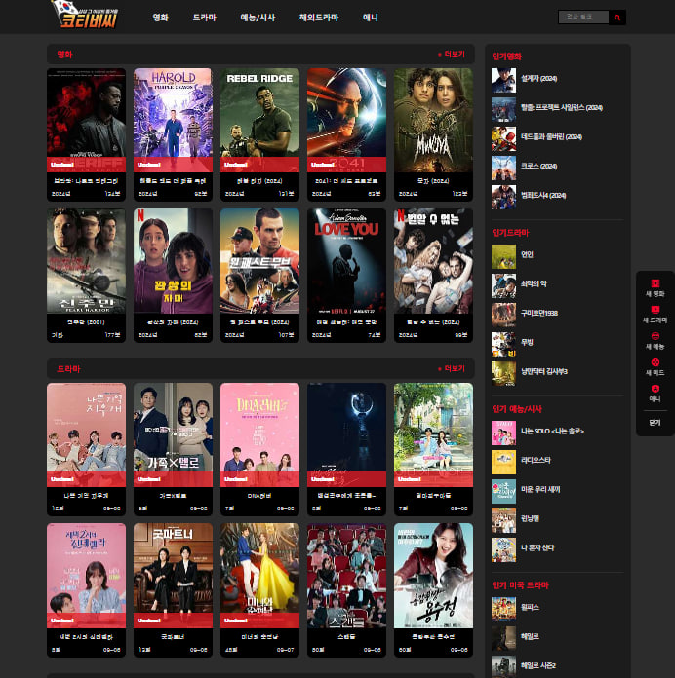Viewport: 675px width, 678px height.
Task: Open the Adam Sandler Love You poster
Action: [346, 261]
